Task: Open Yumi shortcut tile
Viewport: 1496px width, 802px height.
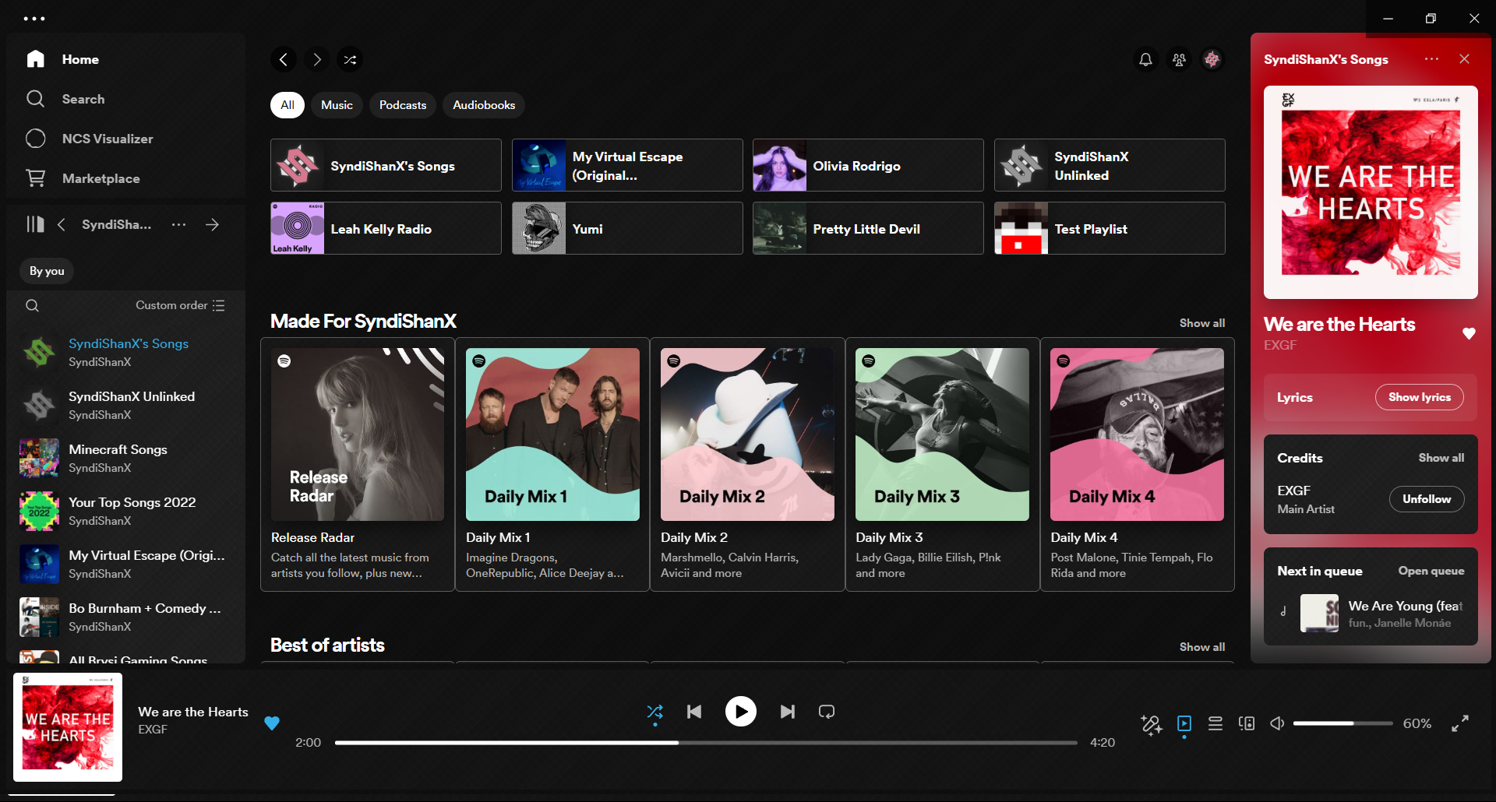Action: [627, 228]
